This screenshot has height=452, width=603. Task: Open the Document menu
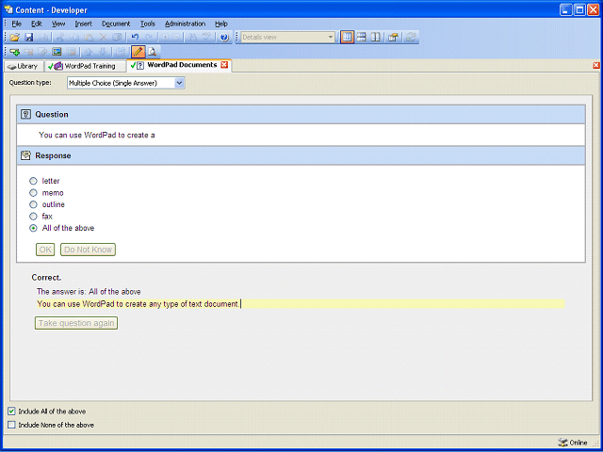116,24
